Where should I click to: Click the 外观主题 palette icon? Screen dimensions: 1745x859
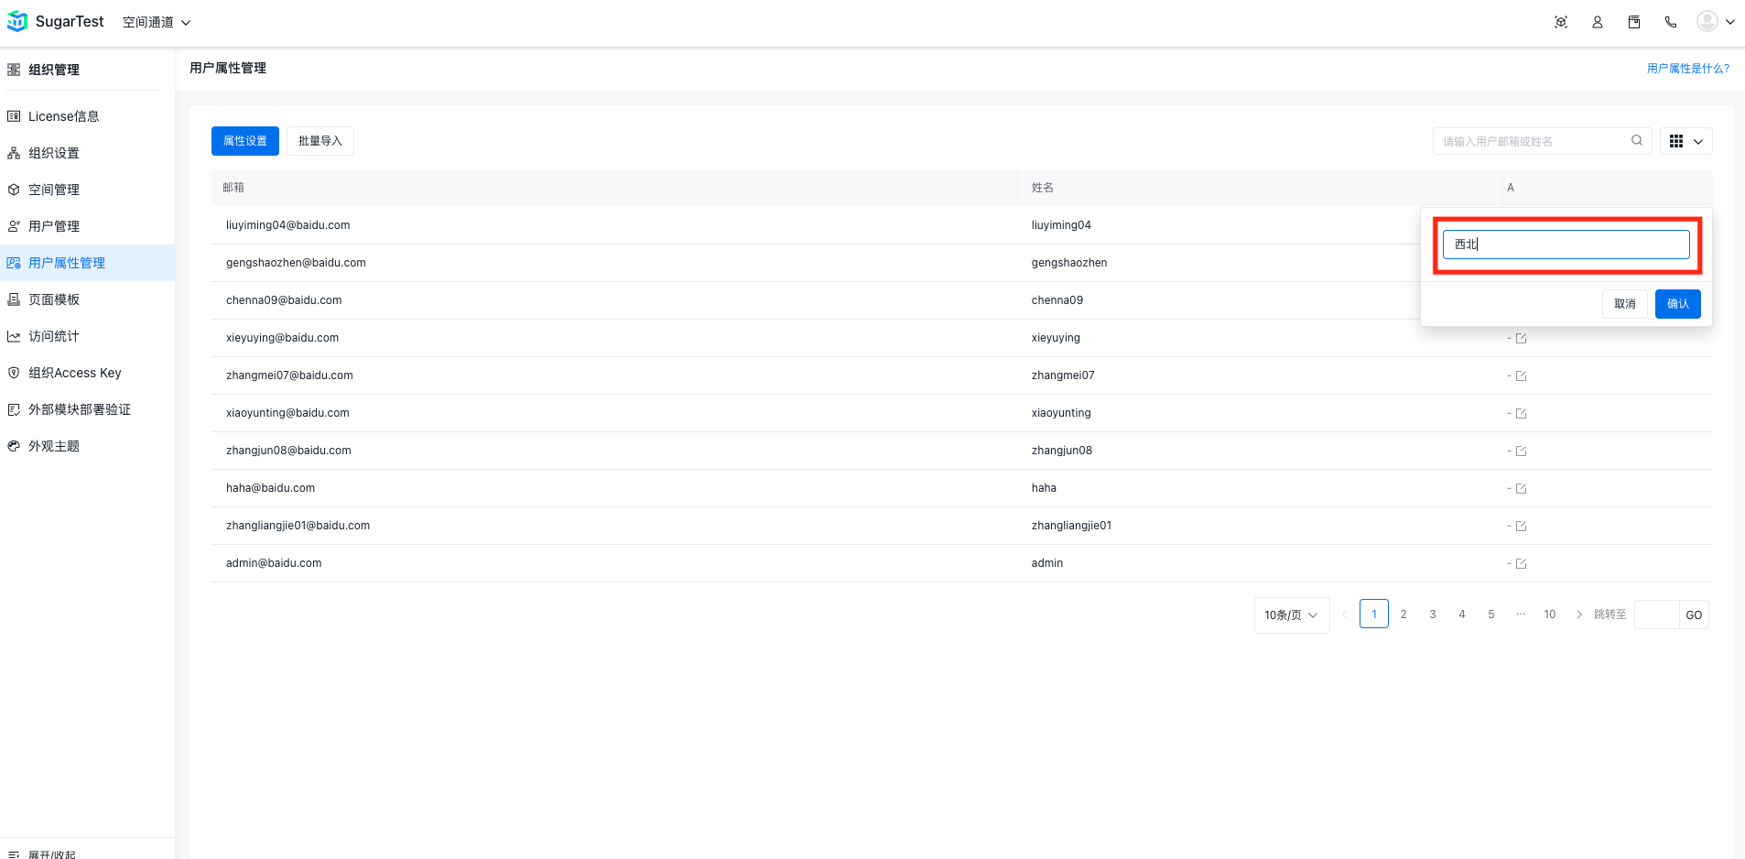[x=14, y=446]
